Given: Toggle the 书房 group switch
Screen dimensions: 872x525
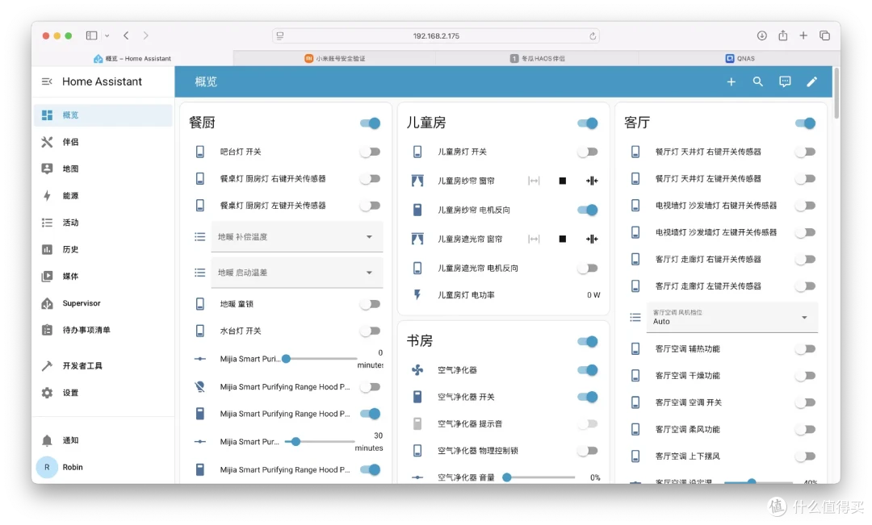Looking at the screenshot, I should pos(587,341).
